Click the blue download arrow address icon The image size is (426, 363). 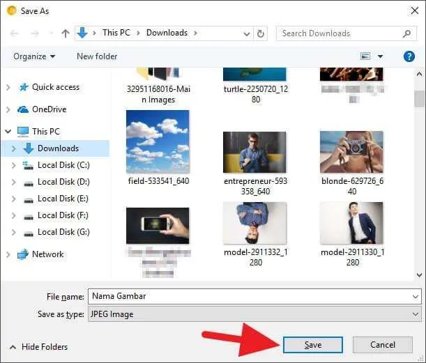coord(82,33)
